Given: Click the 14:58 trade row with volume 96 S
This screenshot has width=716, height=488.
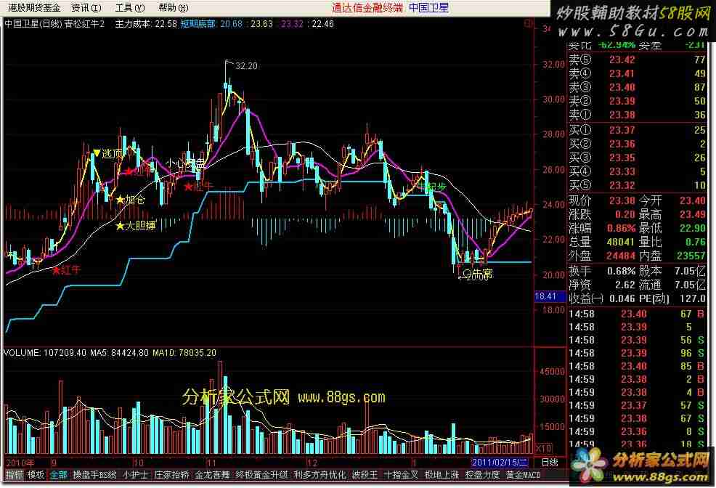Looking at the screenshot, I should tap(637, 354).
